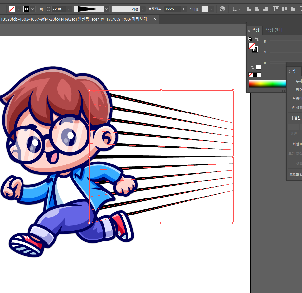
Task: Click the white last-color swatch
Action: (258, 67)
